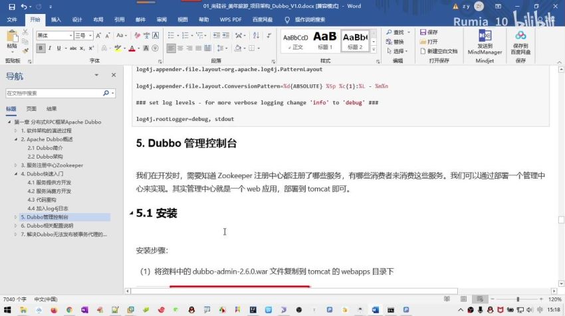
Task: Apply character border icon
Action: [x=156, y=36]
